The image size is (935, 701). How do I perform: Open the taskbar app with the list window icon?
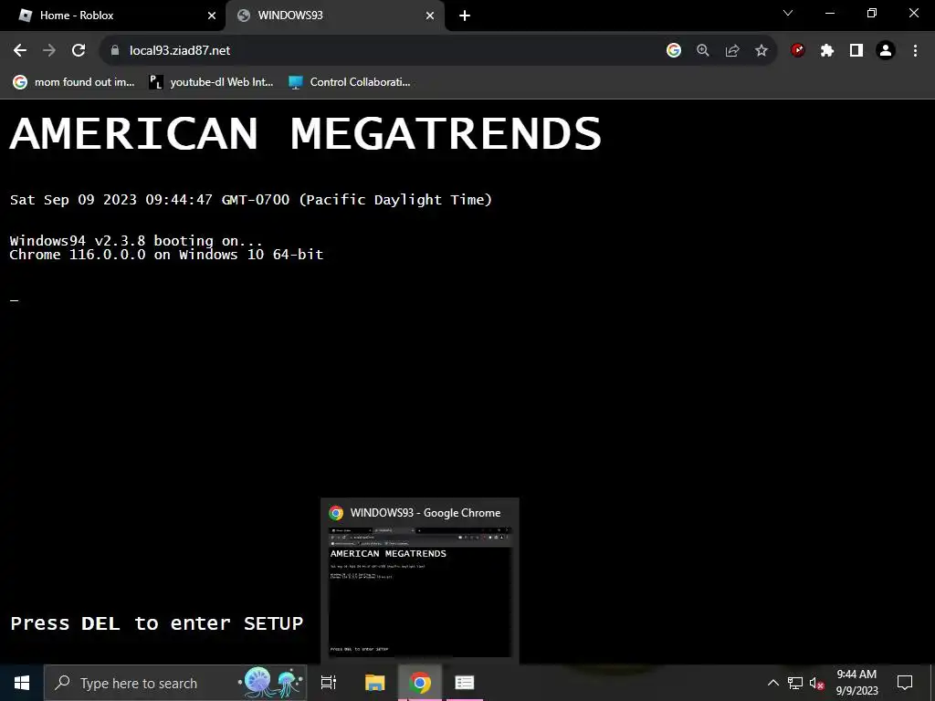tap(465, 683)
